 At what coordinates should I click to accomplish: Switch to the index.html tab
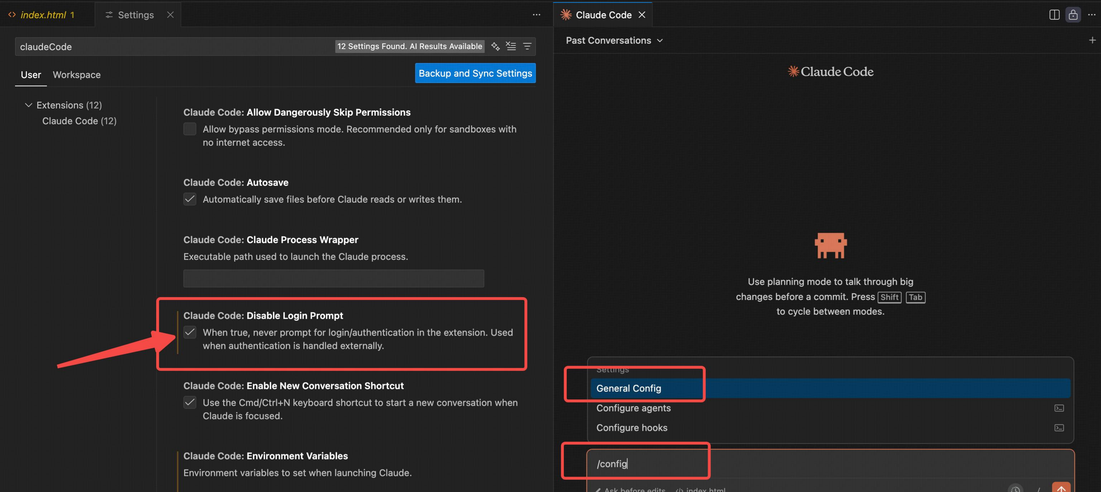tap(47, 15)
